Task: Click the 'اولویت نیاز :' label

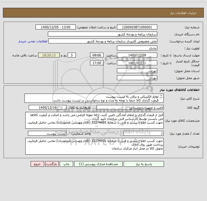Action: point(192,49)
